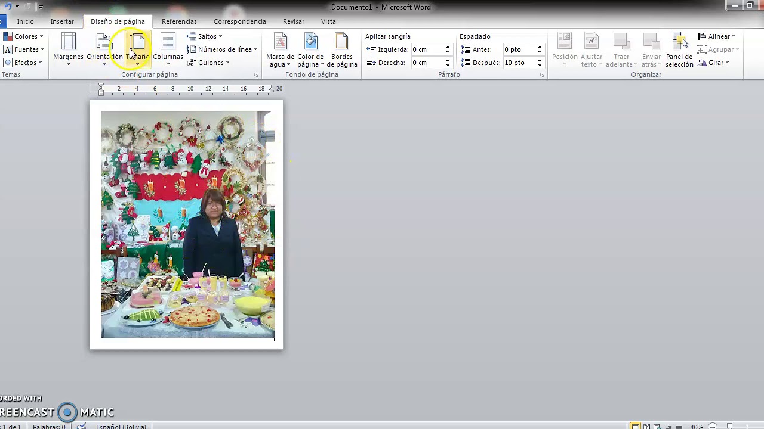Open the Saltos breaks menu
Screen dimensions: 764x429
(205, 36)
